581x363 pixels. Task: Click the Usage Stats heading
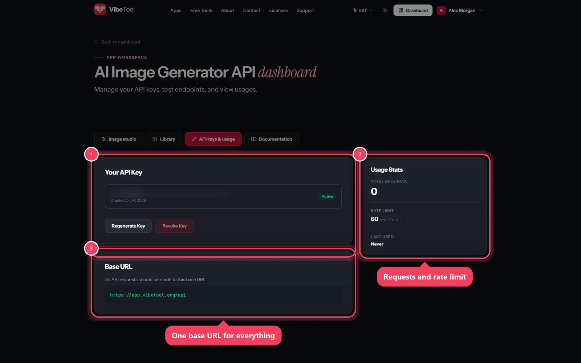(386, 170)
